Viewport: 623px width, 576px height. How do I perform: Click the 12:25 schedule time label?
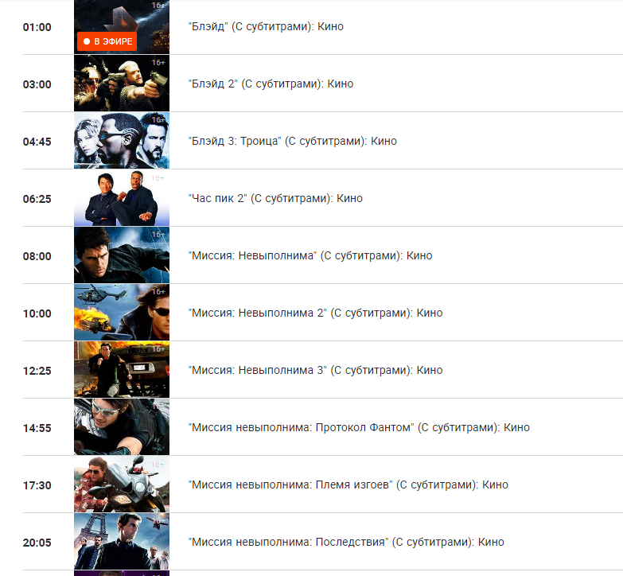pyautogui.click(x=37, y=371)
